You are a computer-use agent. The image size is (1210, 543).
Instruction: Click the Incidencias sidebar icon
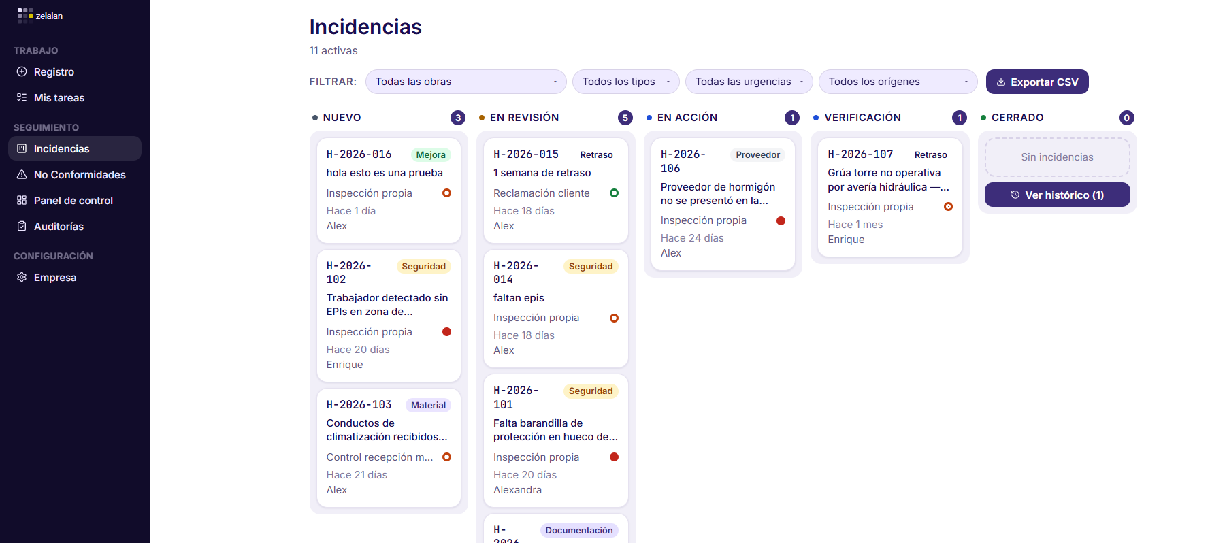22,148
